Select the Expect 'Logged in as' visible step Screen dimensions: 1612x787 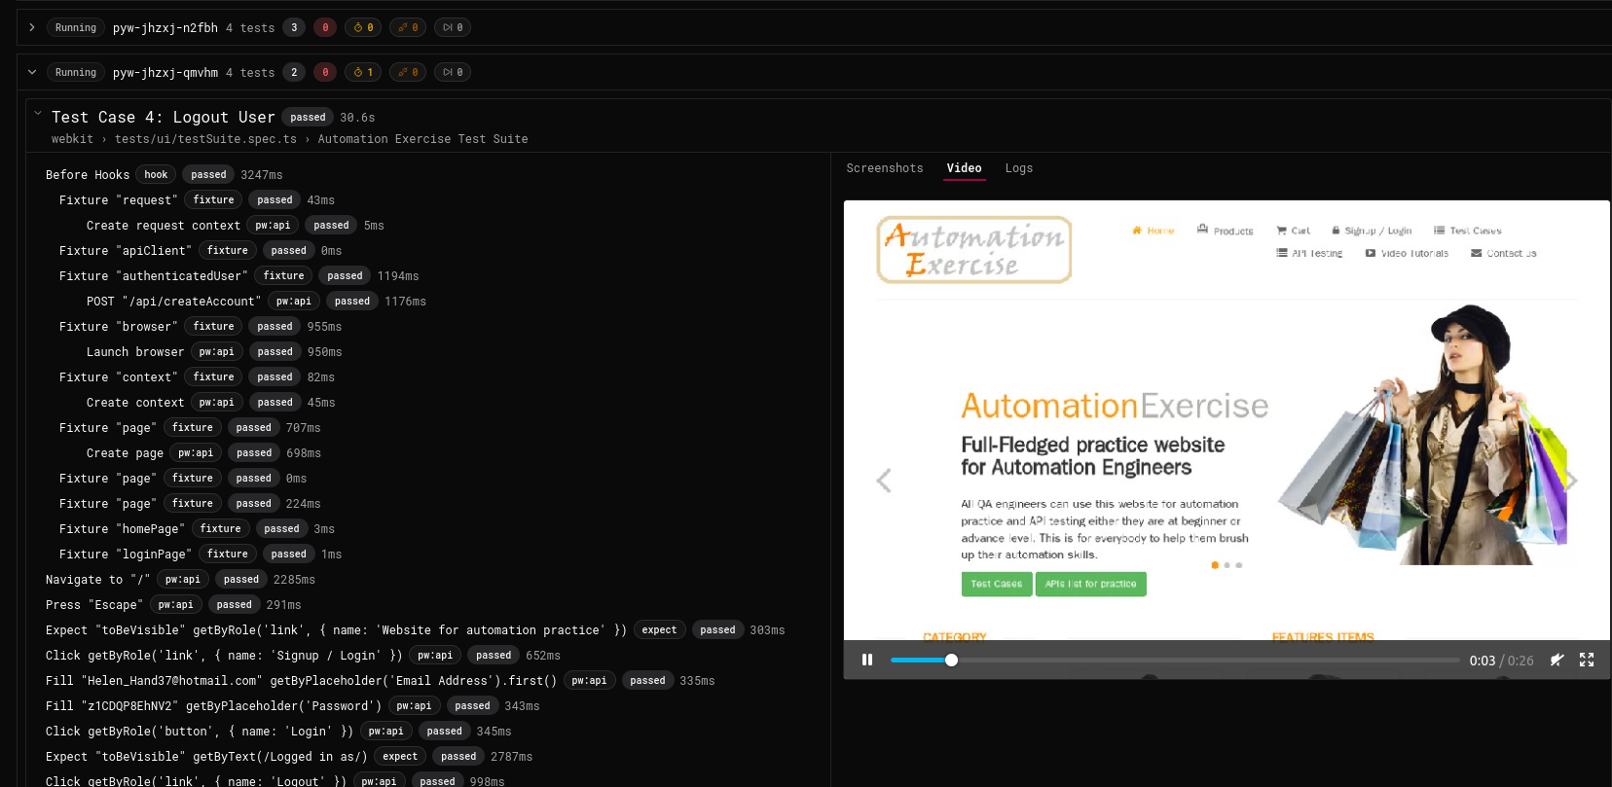289,757
